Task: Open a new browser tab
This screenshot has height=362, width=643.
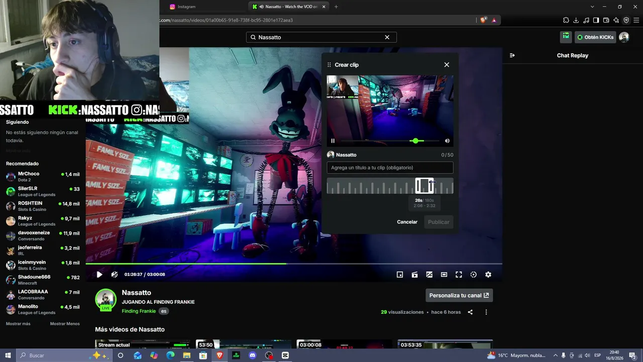Action: click(336, 7)
